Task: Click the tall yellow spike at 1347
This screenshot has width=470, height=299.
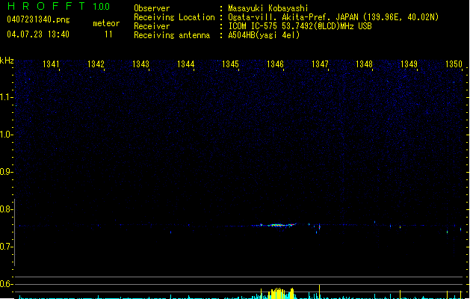Action: pos(320,292)
